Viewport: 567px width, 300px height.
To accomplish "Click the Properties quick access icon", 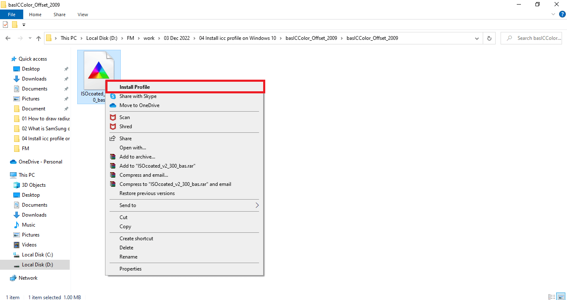I will pyautogui.click(x=5, y=24).
